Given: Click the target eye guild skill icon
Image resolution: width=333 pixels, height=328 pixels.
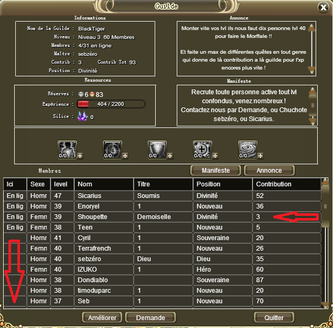Looking at the screenshot, I should 113,150.
